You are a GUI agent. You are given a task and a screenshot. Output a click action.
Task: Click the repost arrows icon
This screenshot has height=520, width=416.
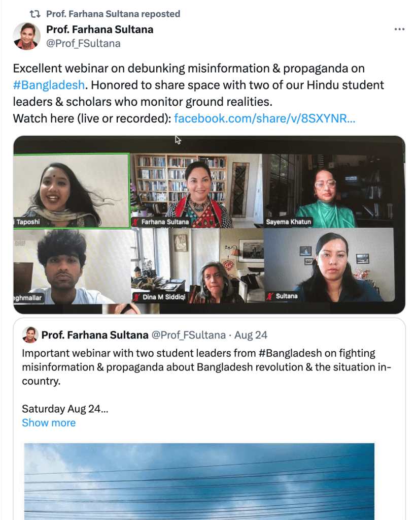[34, 14]
